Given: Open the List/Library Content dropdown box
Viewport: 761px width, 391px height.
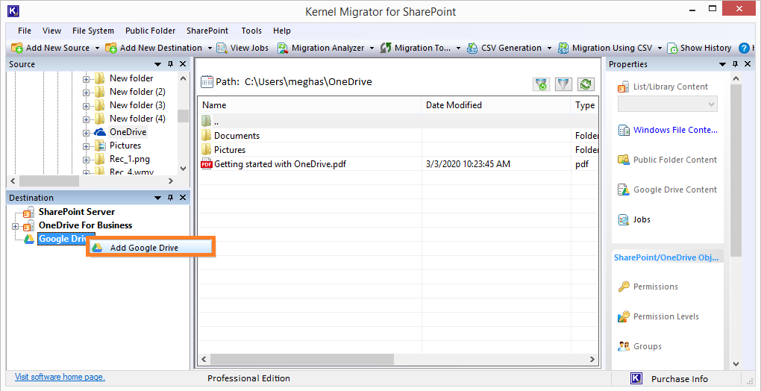Looking at the screenshot, I should 667,104.
